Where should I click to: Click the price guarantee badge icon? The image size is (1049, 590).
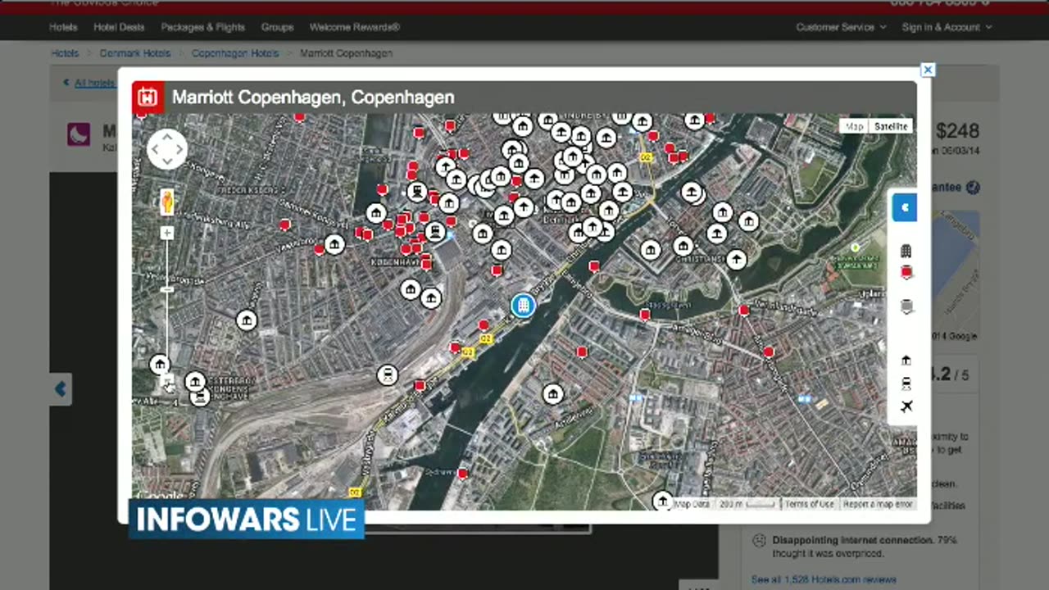tap(973, 188)
